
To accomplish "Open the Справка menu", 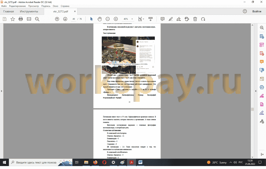I will [x=65, y=6].
